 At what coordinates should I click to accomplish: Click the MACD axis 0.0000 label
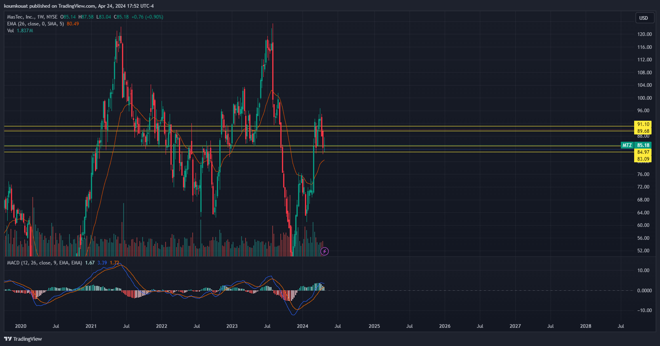[x=645, y=291]
